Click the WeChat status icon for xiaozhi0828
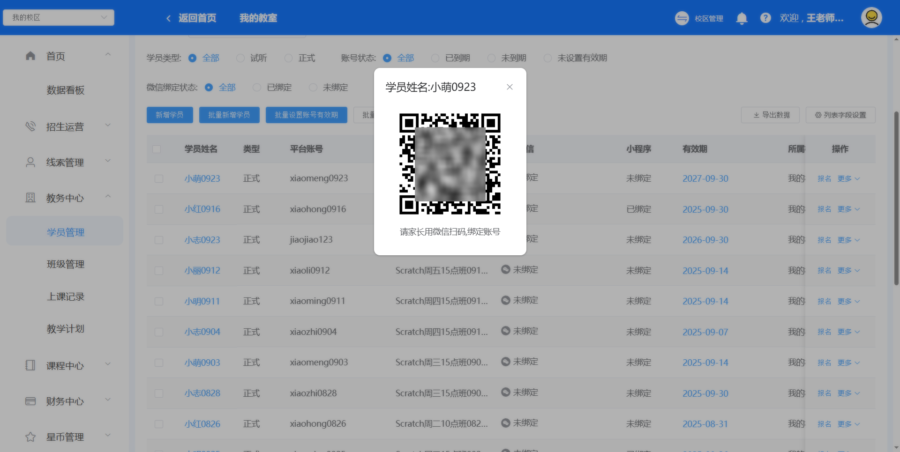The width and height of the screenshot is (900, 452). [506, 392]
